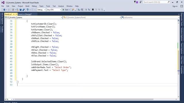Open the Toolbox side panel
184x103 pixels.
tap(2, 29)
